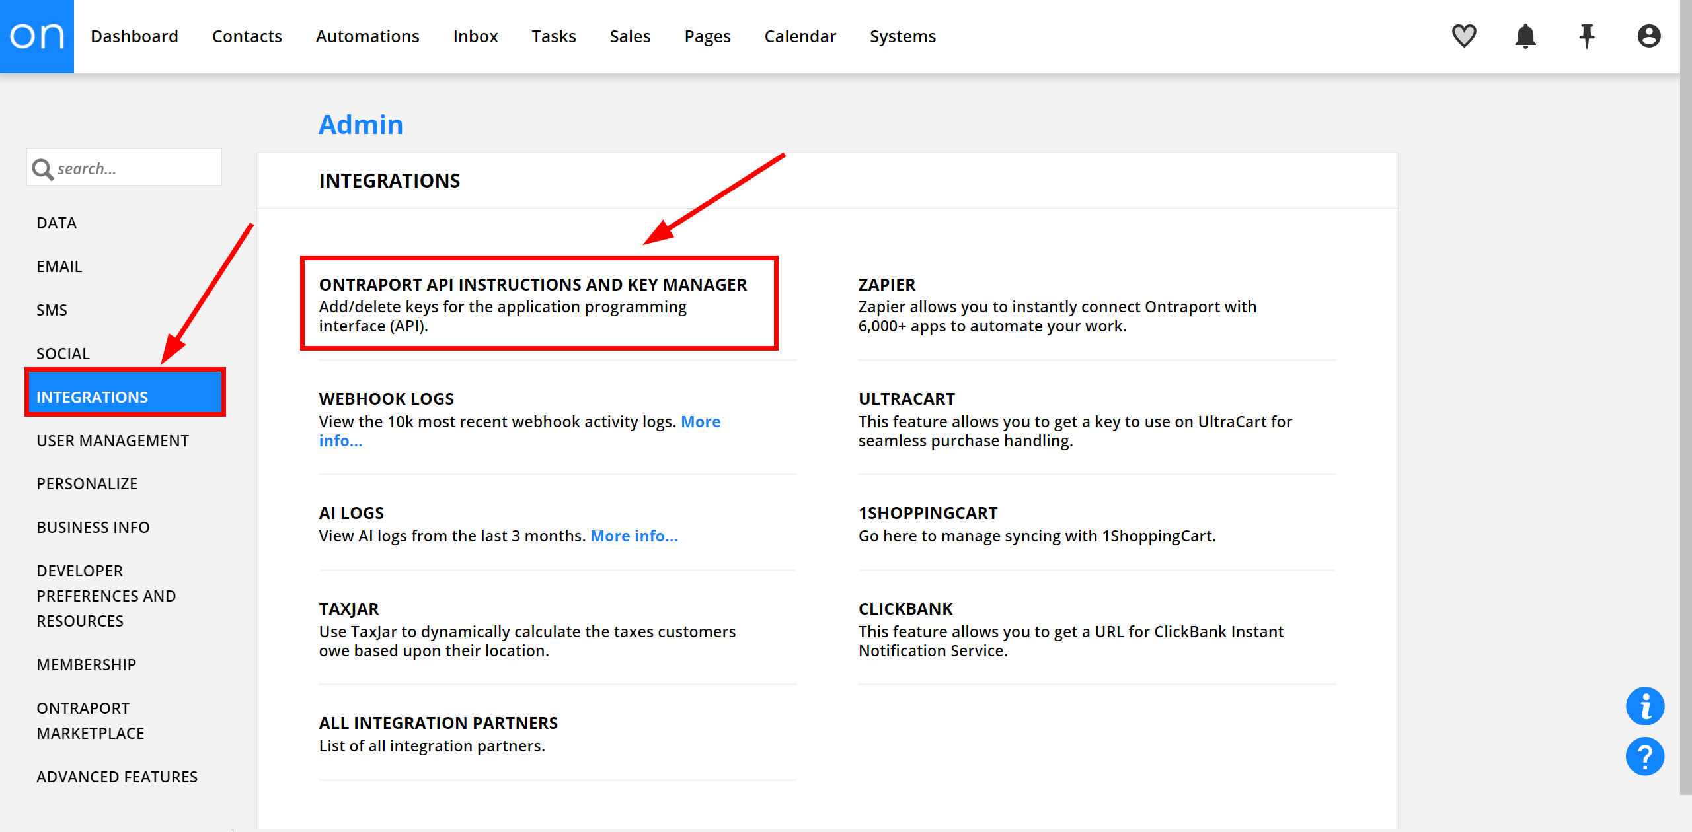The width and height of the screenshot is (1692, 832).
Task: Click the blue info circle icon
Action: 1645,706
